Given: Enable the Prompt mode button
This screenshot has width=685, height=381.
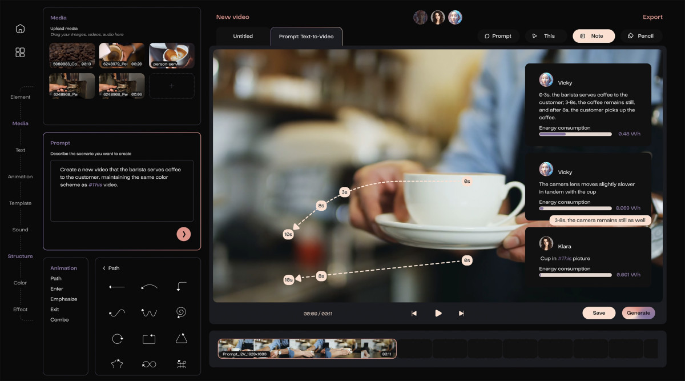Looking at the screenshot, I should tap(498, 36).
